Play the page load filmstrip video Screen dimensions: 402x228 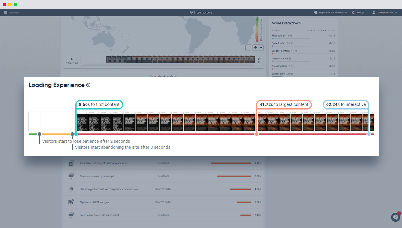[x=72, y=59]
